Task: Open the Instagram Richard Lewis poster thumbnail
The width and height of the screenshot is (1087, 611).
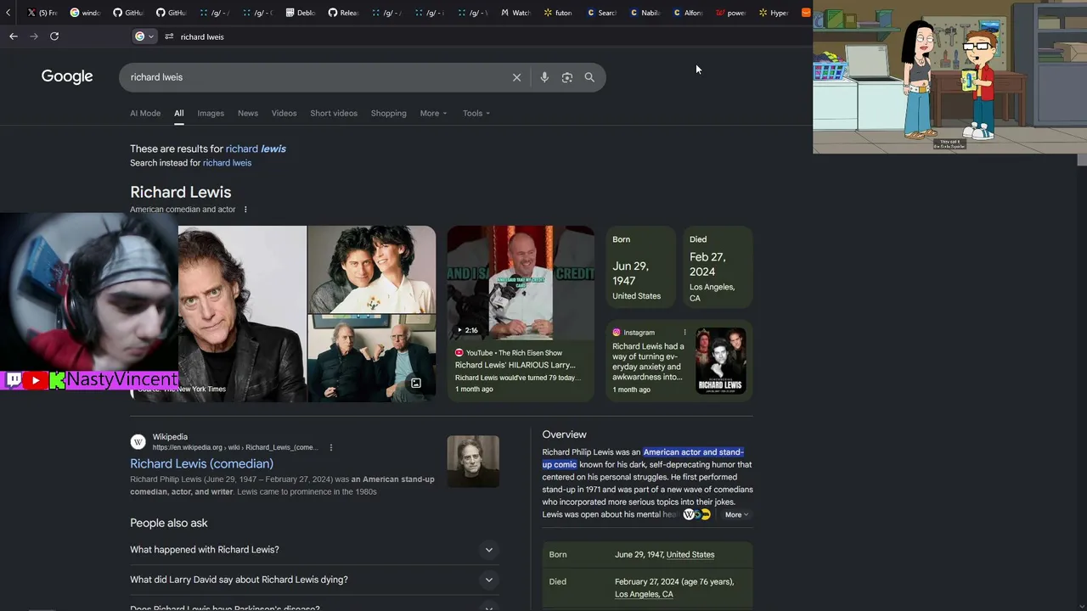Action: point(721,361)
